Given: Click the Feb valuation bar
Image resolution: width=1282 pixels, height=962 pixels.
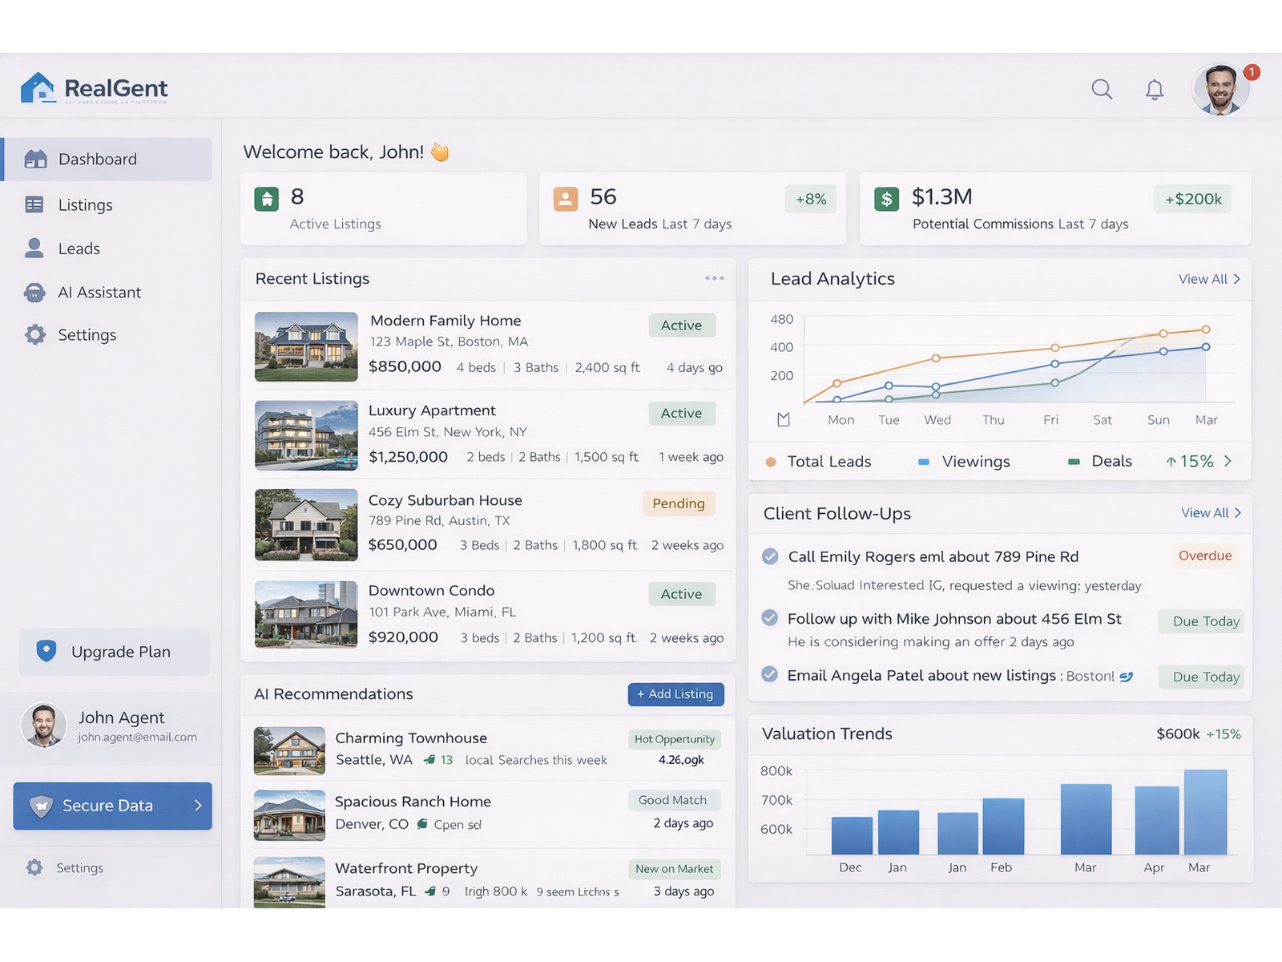Looking at the screenshot, I should (x=1003, y=826).
